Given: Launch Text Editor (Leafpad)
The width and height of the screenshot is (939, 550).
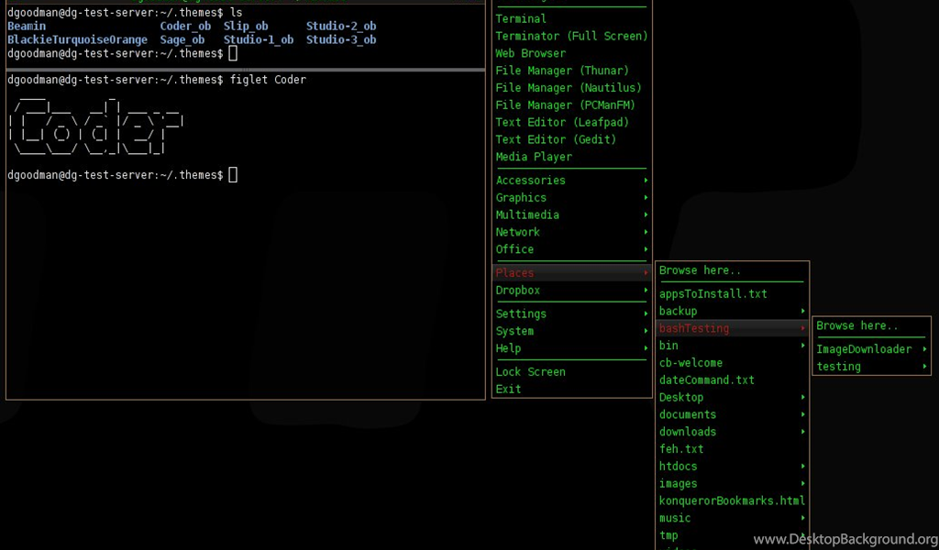Looking at the screenshot, I should (571, 123).
